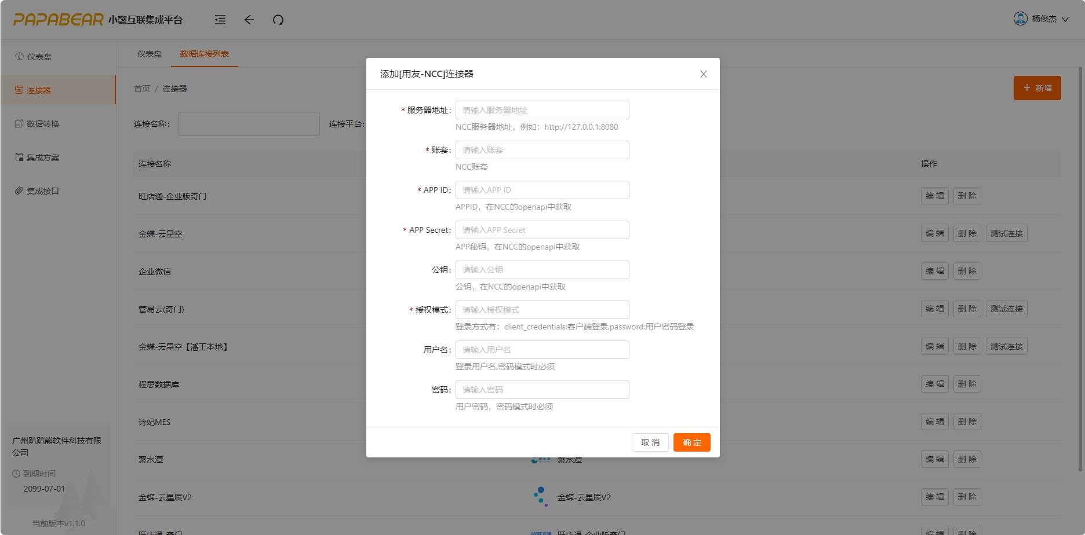
Task: Click 测试连接 for 金蝶-云星空 row
Action: 1006,233
